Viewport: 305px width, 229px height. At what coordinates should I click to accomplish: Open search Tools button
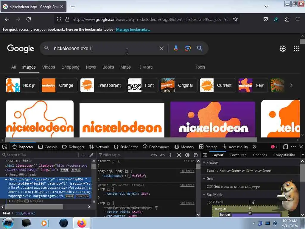pyautogui.click(x=200, y=67)
